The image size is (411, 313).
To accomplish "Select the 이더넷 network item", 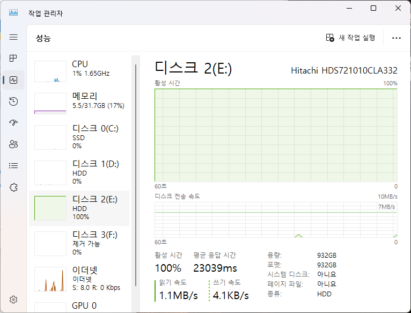I will pyautogui.click(x=79, y=279).
